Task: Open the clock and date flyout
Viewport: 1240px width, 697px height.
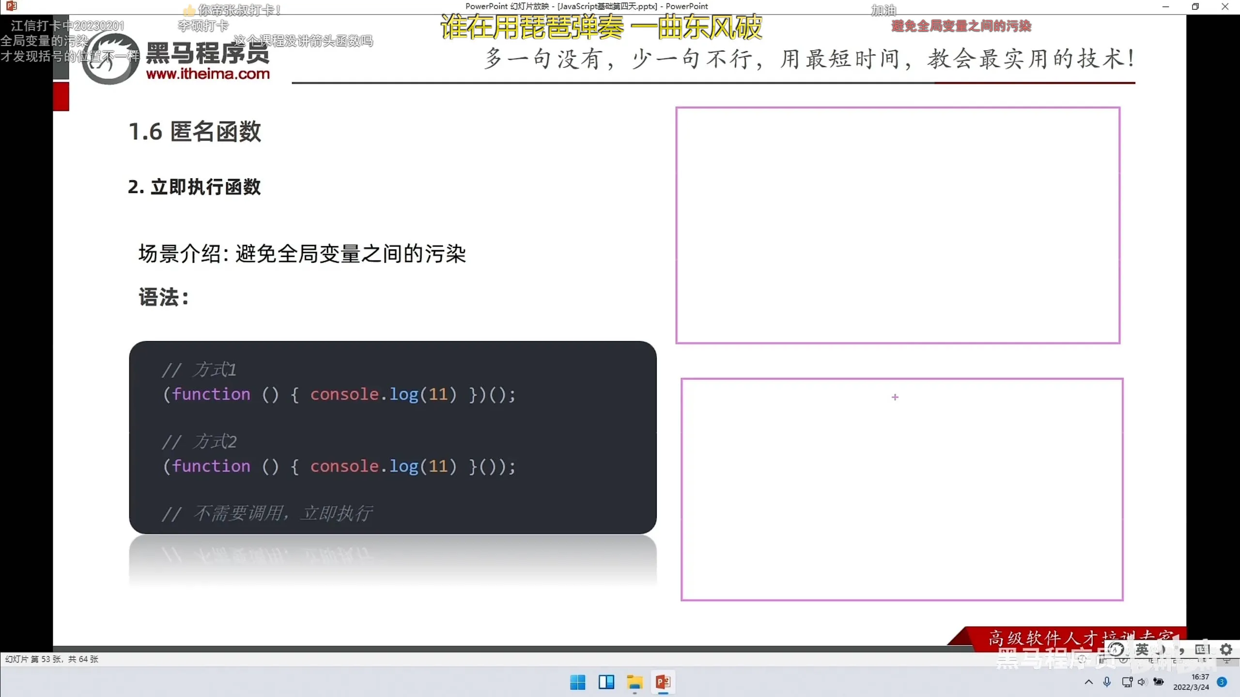Action: [1191, 682]
